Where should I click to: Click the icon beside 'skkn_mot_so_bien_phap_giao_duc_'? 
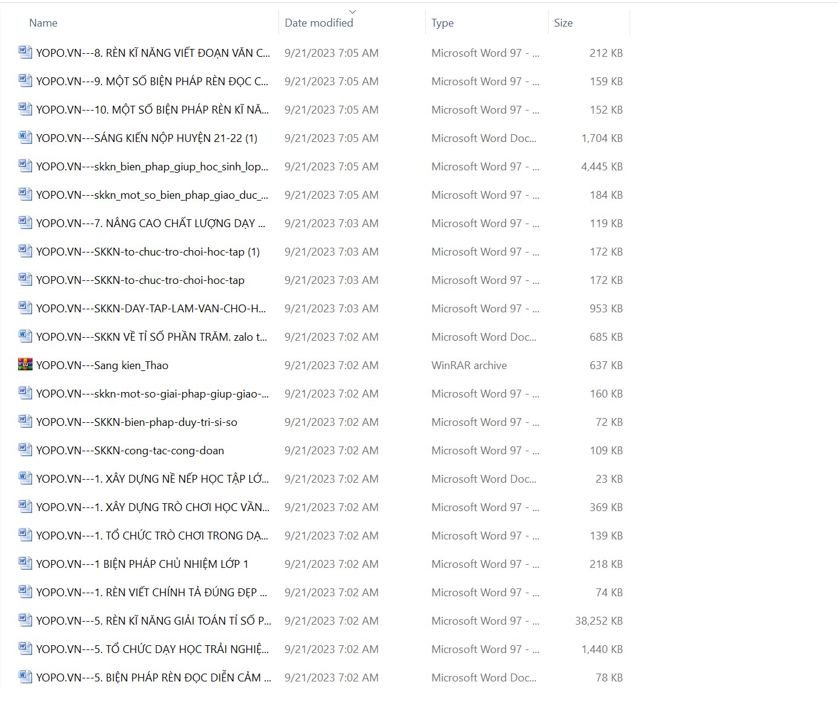pyautogui.click(x=25, y=195)
